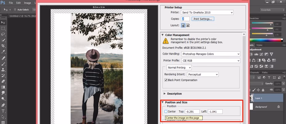Select the Lasso tool
The image size is (286, 124).
(3, 34)
